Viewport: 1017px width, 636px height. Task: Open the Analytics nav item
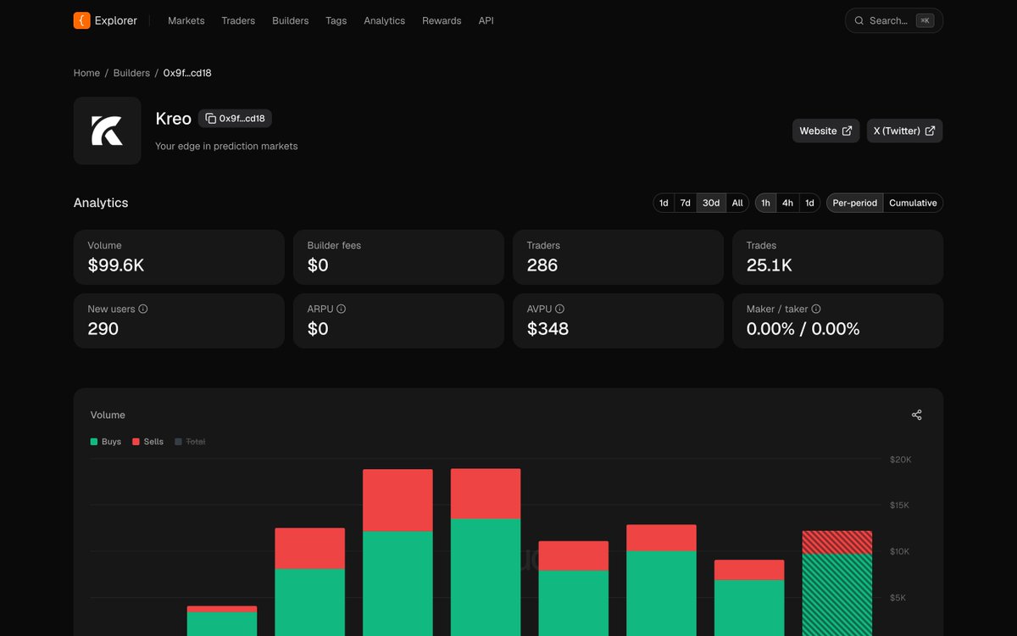click(x=384, y=20)
